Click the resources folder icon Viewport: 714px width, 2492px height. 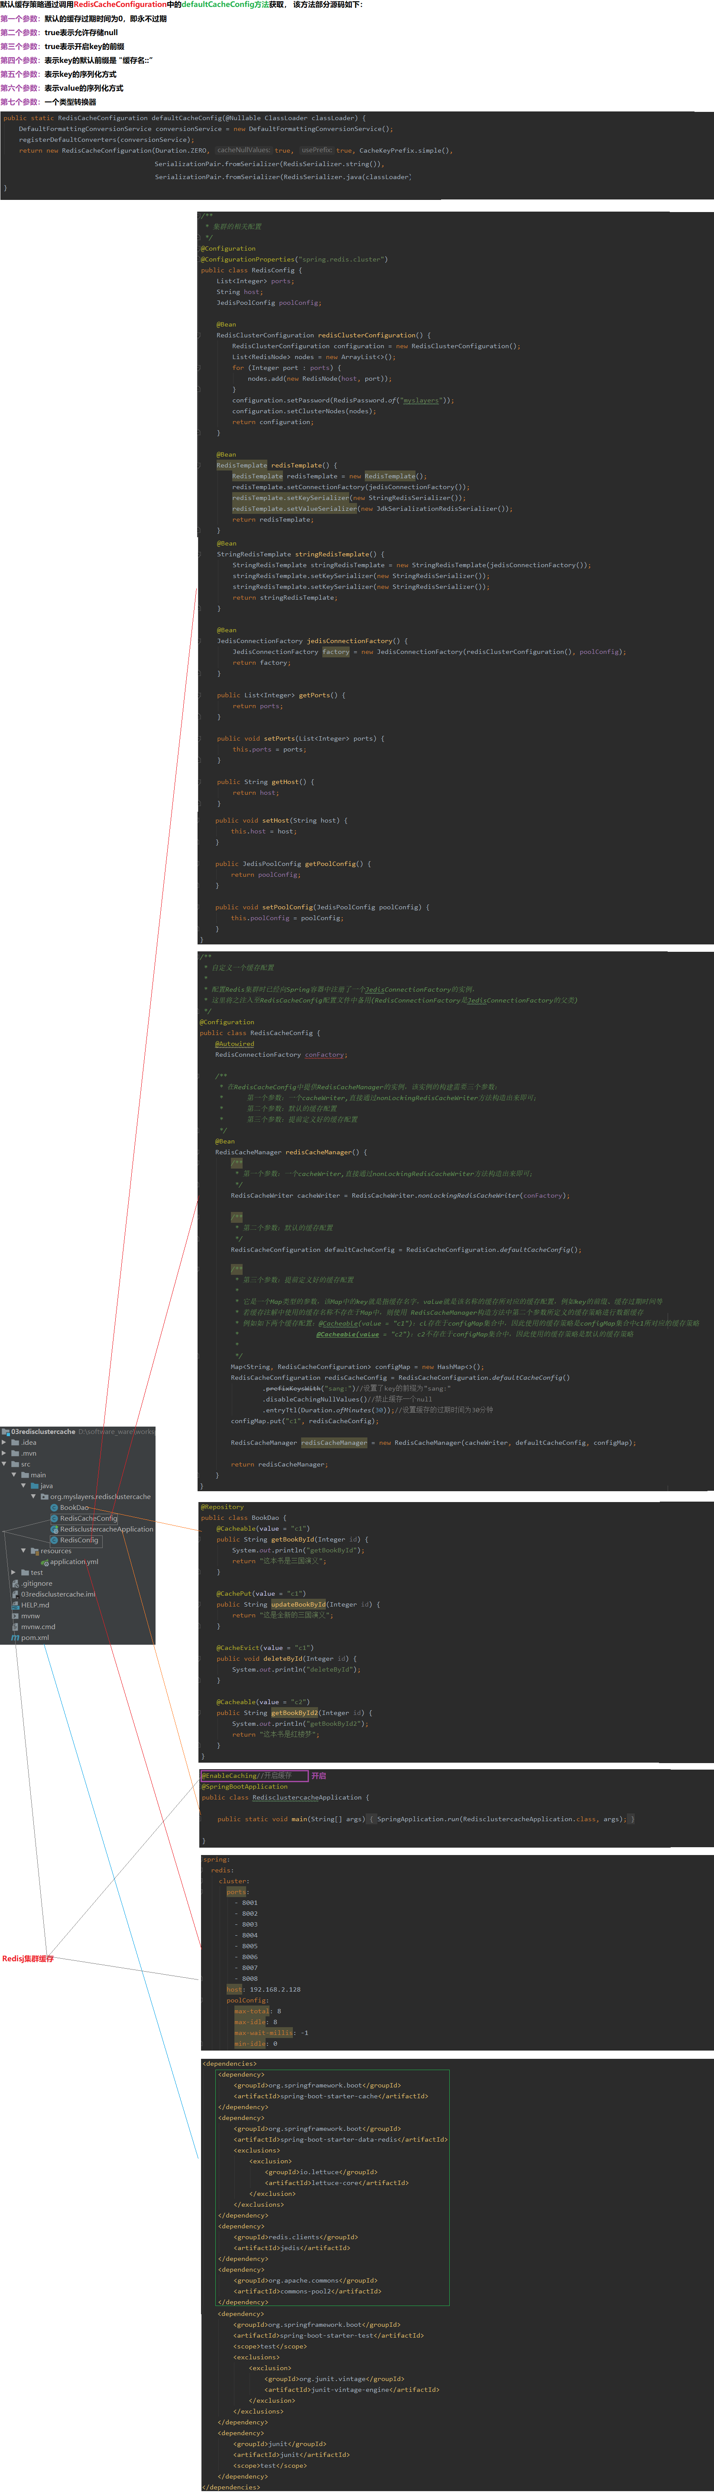coord(35,1551)
